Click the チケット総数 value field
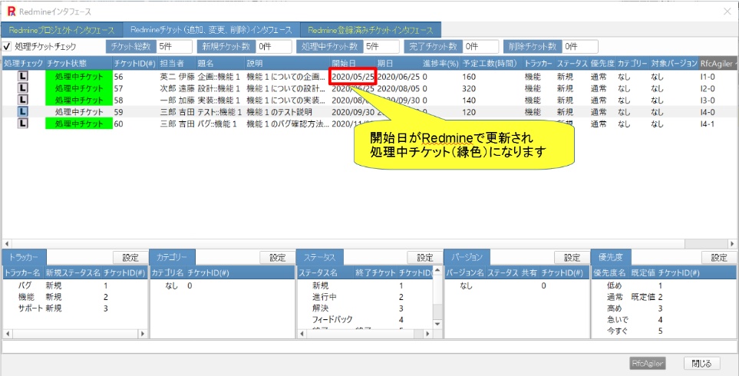 (x=174, y=47)
